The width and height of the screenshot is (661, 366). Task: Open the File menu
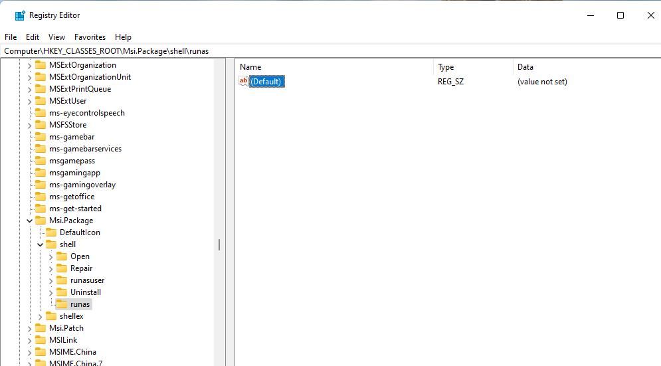(x=11, y=37)
